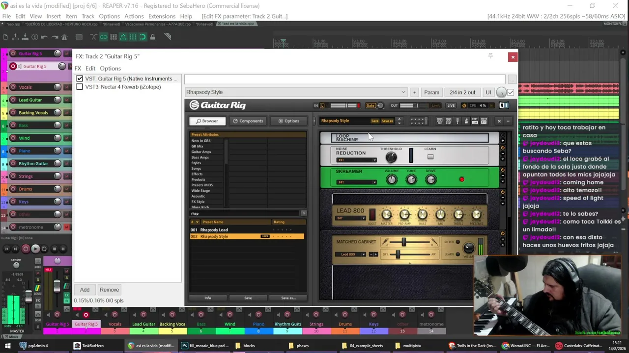Open the Rhapsody Style preset dropdown
The height and width of the screenshot is (353, 629).
296,92
